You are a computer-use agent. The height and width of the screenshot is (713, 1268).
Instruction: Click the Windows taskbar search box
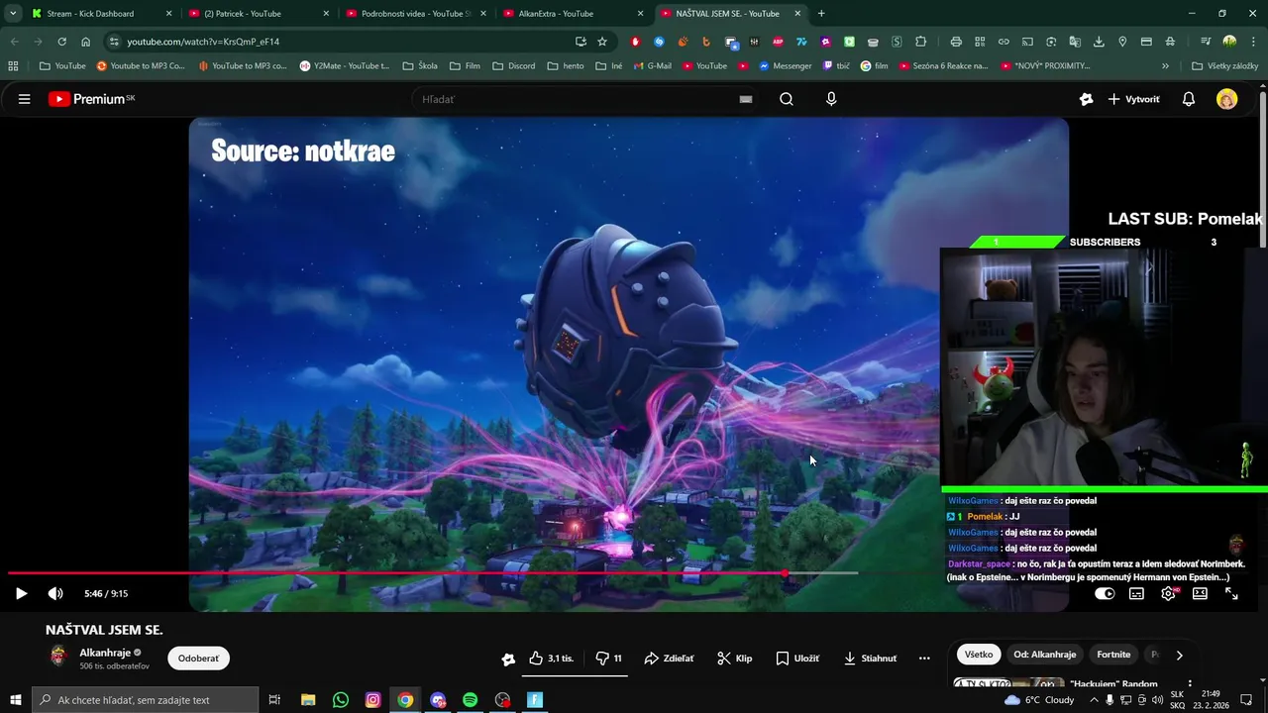tap(146, 700)
